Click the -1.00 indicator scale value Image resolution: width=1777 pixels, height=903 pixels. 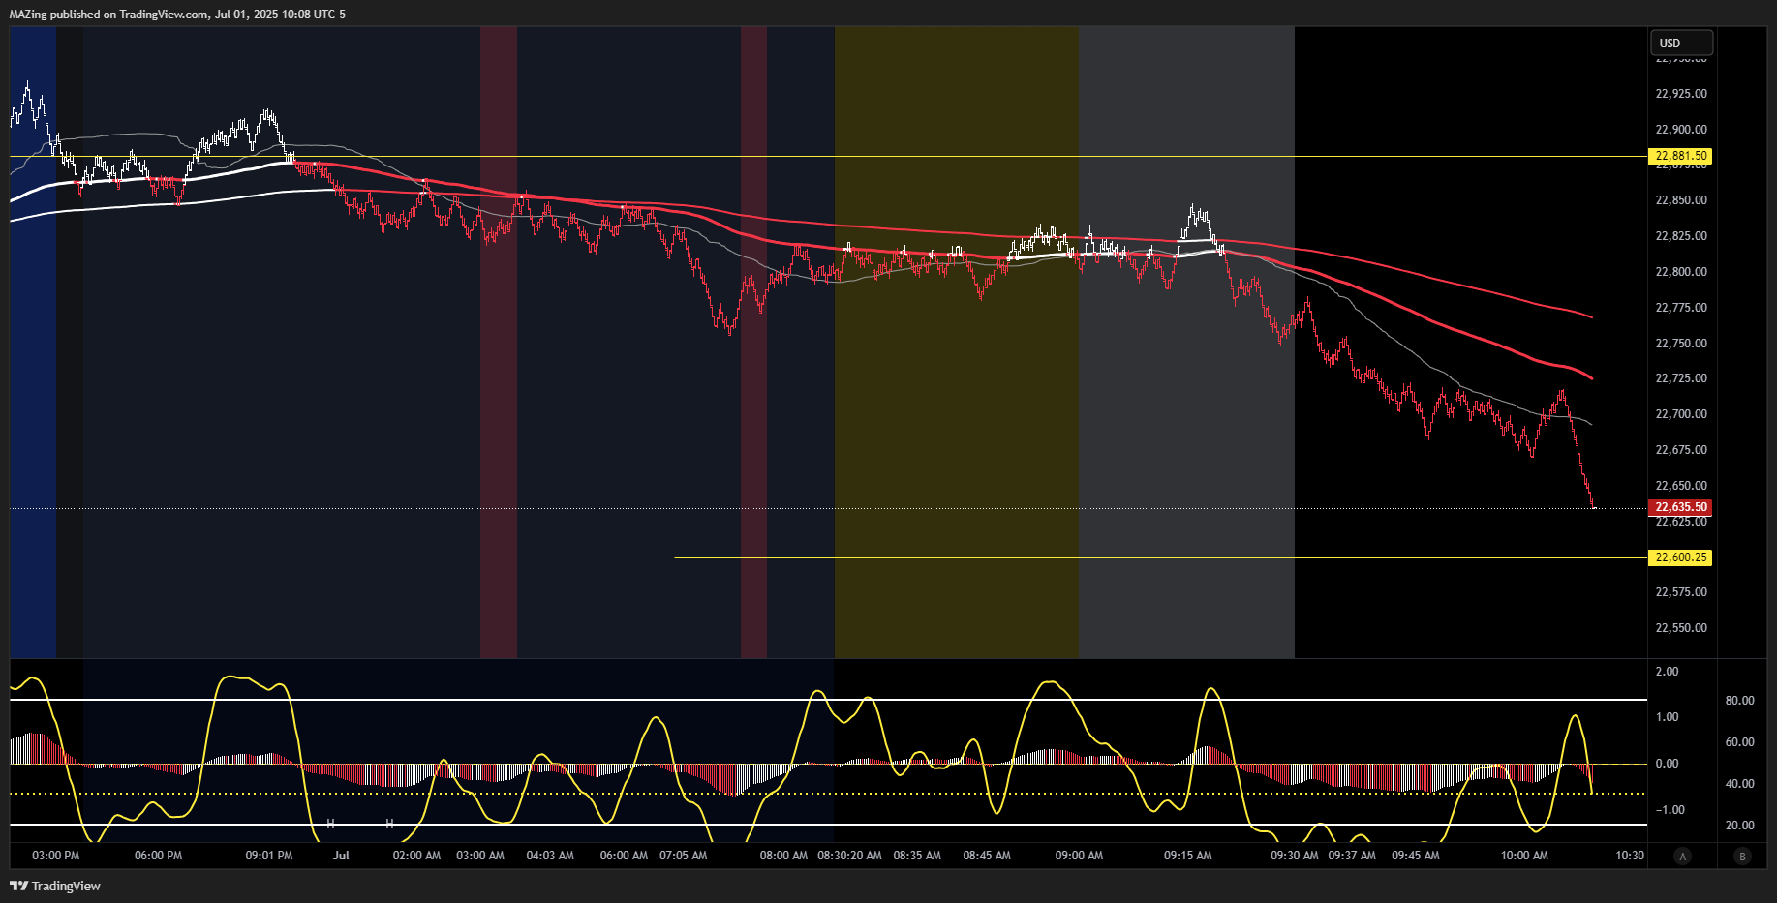(1670, 810)
